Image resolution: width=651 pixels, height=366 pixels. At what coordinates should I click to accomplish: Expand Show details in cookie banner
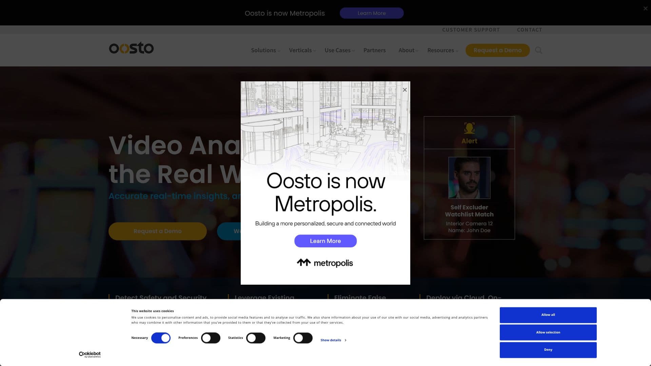333,340
